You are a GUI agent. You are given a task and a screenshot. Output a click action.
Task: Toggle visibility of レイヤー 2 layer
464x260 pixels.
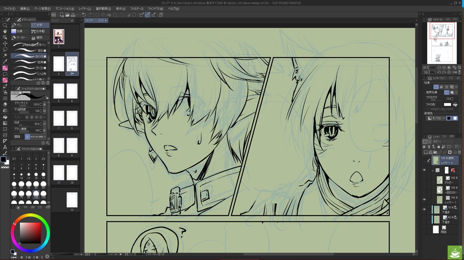point(425,160)
